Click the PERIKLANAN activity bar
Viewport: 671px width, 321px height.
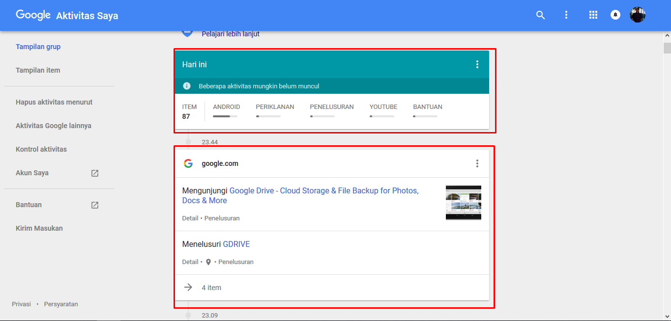click(x=268, y=116)
